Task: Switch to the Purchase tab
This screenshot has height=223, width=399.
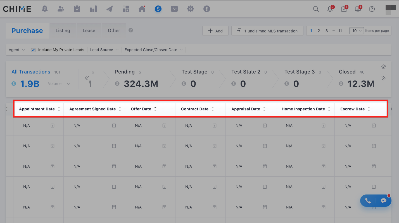Action: (x=27, y=31)
